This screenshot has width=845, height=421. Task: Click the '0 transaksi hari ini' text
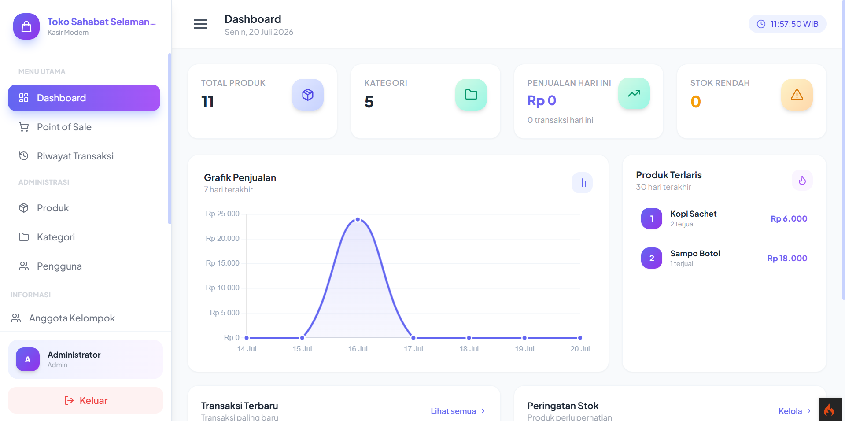pos(560,120)
